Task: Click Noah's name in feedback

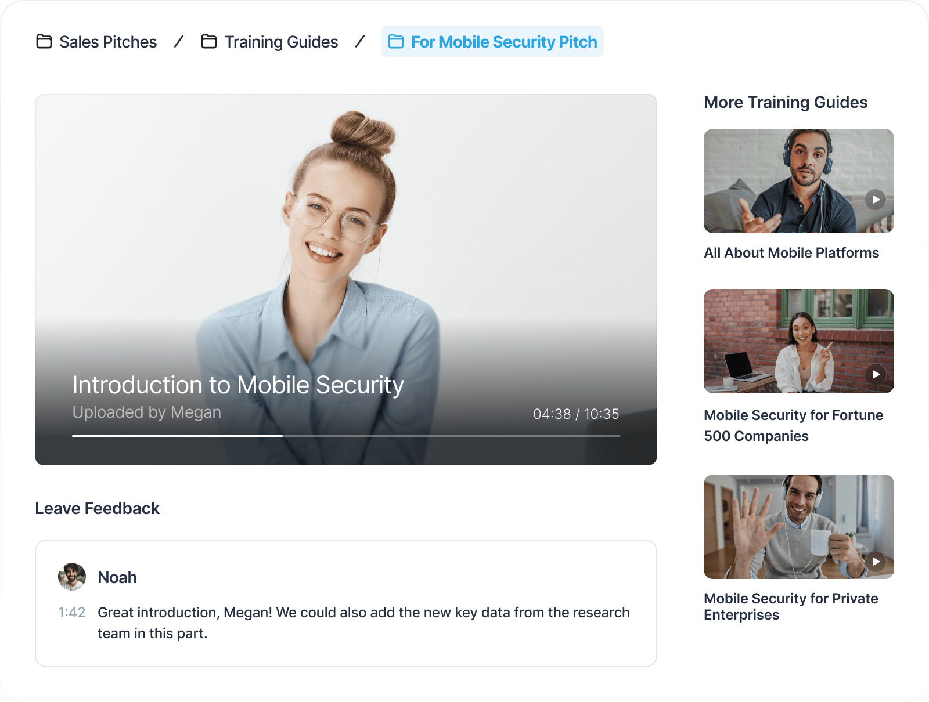Action: [x=117, y=577]
